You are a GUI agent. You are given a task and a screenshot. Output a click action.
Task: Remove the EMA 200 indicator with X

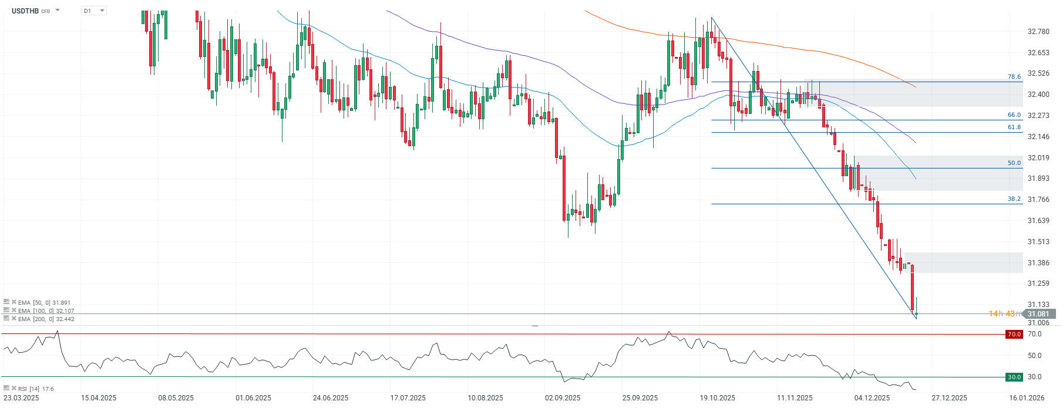pyautogui.click(x=14, y=319)
